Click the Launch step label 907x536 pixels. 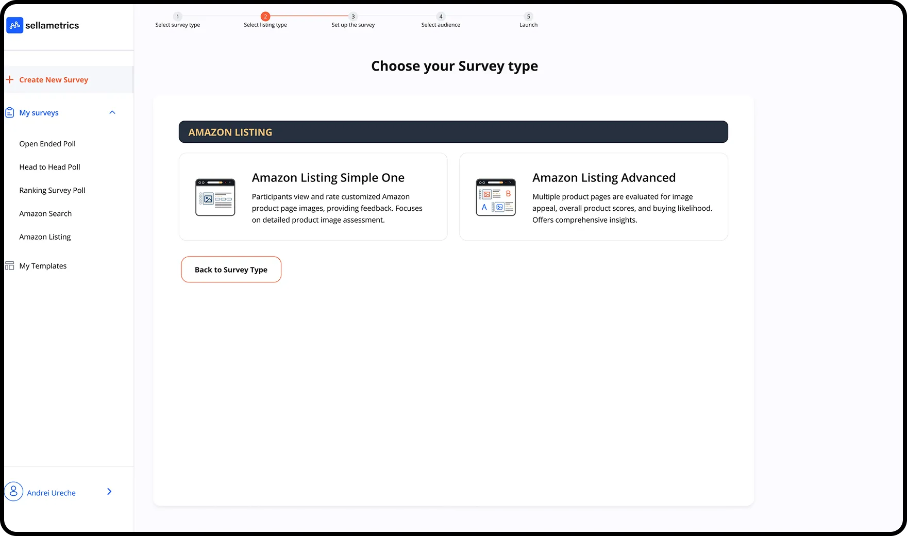(528, 25)
